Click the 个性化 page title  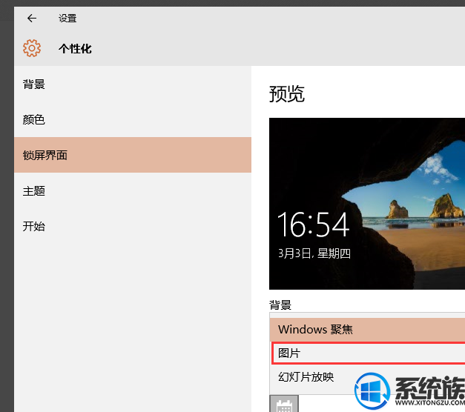pyautogui.click(x=75, y=49)
